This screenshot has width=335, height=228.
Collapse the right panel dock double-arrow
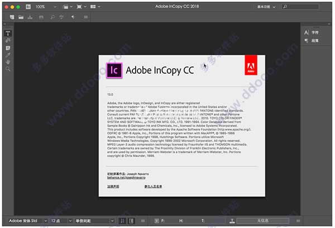pyautogui.click(x=329, y=24)
